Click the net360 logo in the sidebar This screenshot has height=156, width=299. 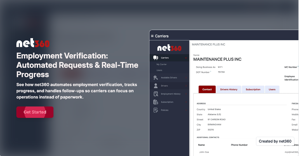[169, 48]
